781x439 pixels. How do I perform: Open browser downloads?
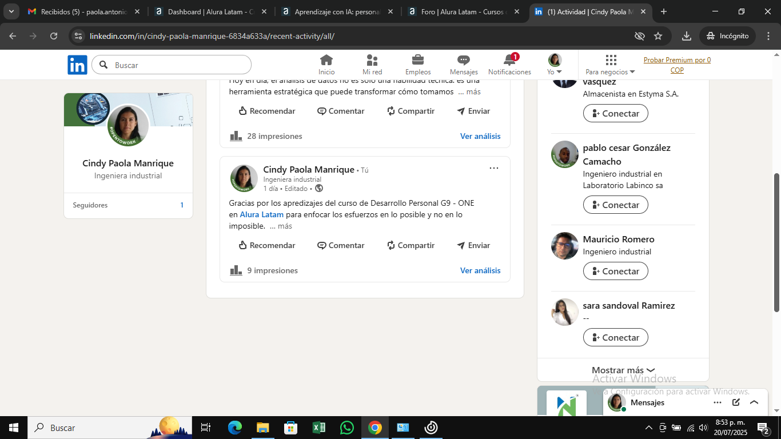click(687, 36)
